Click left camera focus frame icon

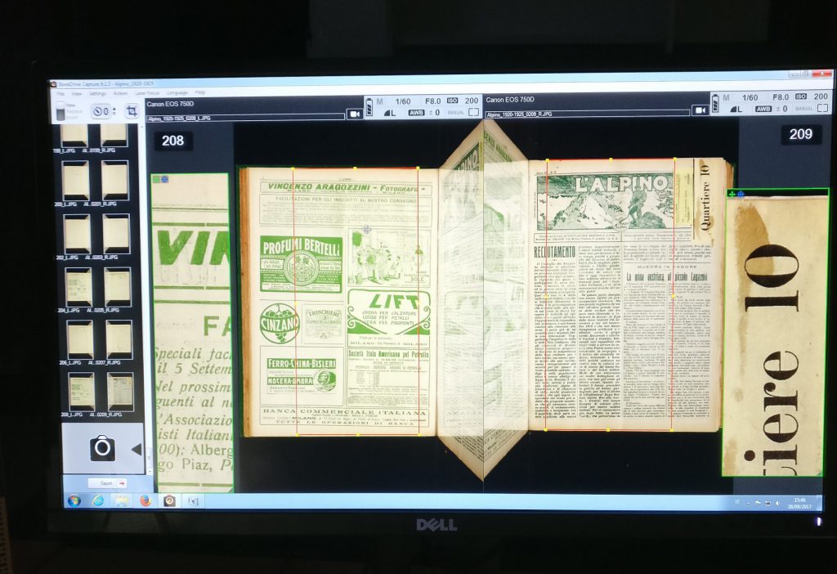coord(473,112)
